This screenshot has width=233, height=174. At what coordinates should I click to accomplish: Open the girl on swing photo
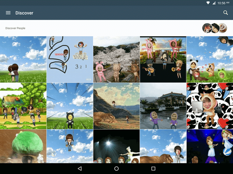point(70,146)
